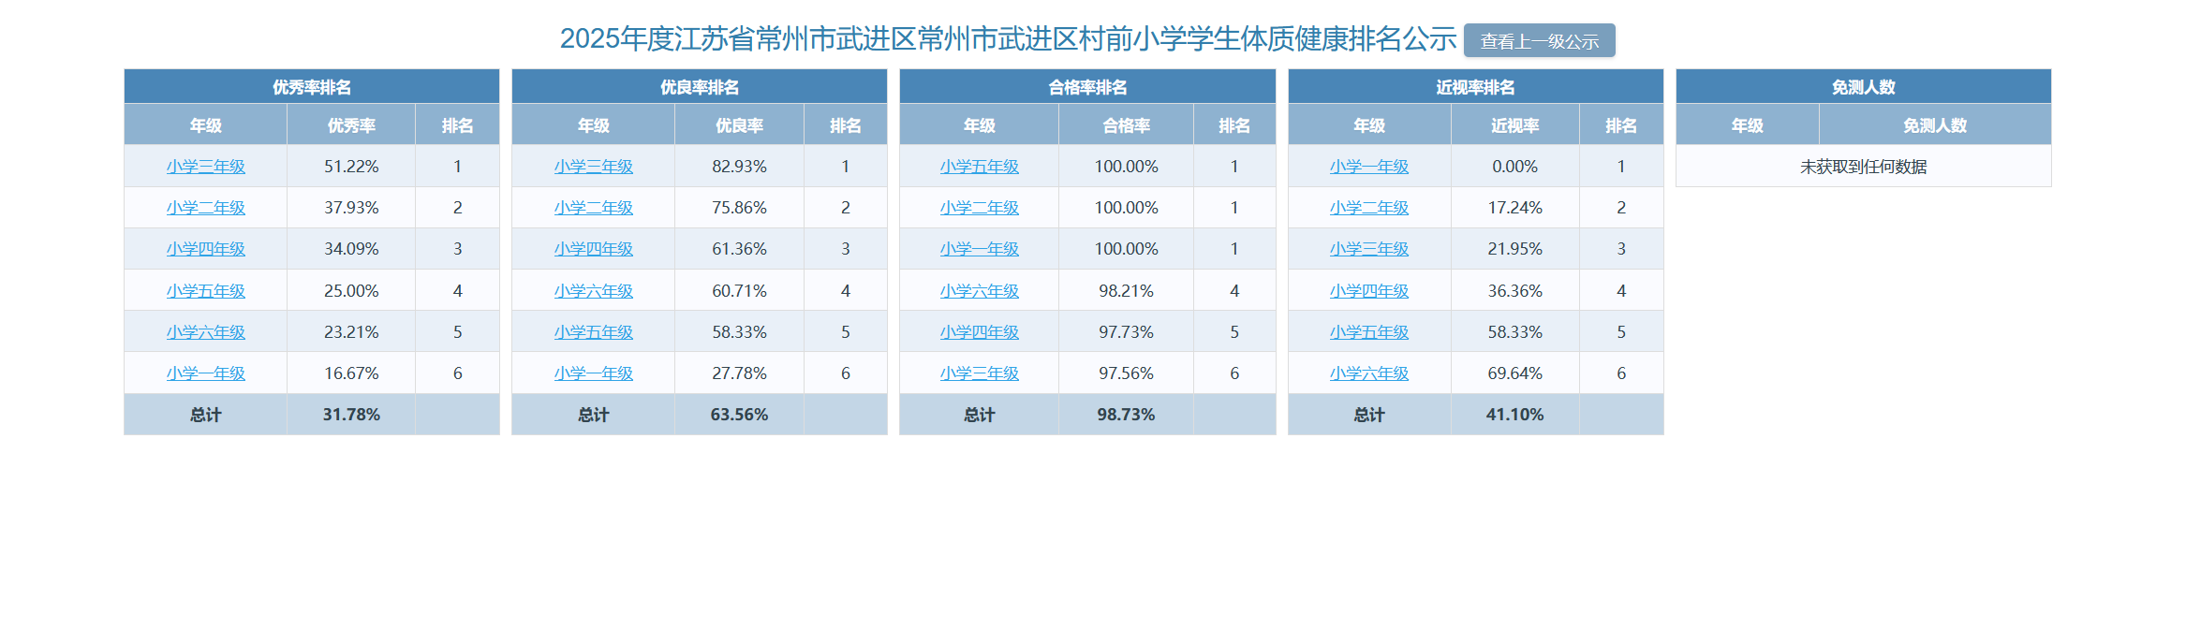Open 小学六年级 link in 优良率排名 table
This screenshot has height=629, width=2186.
[x=594, y=291]
